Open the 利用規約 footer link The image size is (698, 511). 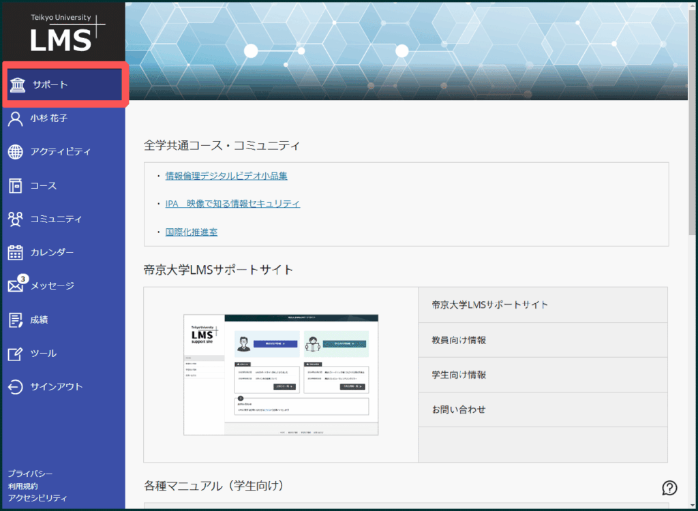coord(22,486)
